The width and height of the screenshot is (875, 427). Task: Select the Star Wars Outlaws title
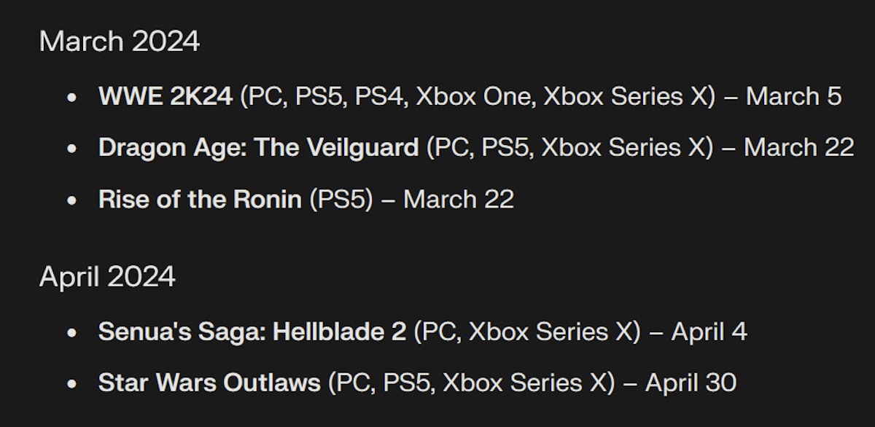click(x=209, y=383)
